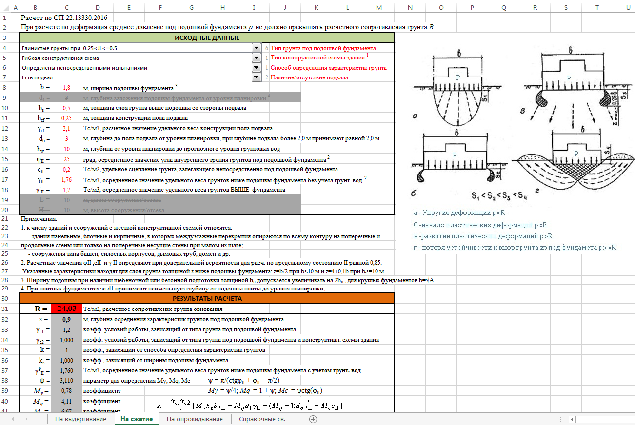Click the next sheet navigation arrow
The height and width of the screenshot is (425, 635).
tap(26, 419)
